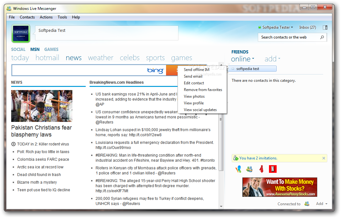This screenshot has height=218, width=341.
Task: Click the TODAY video play icon
Action: point(13,144)
